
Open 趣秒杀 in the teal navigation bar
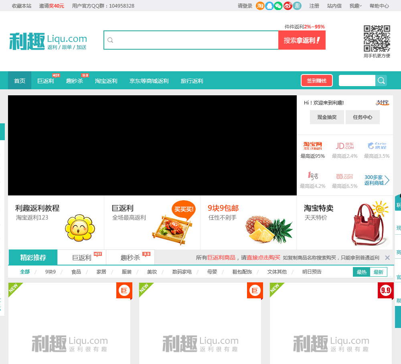point(75,81)
